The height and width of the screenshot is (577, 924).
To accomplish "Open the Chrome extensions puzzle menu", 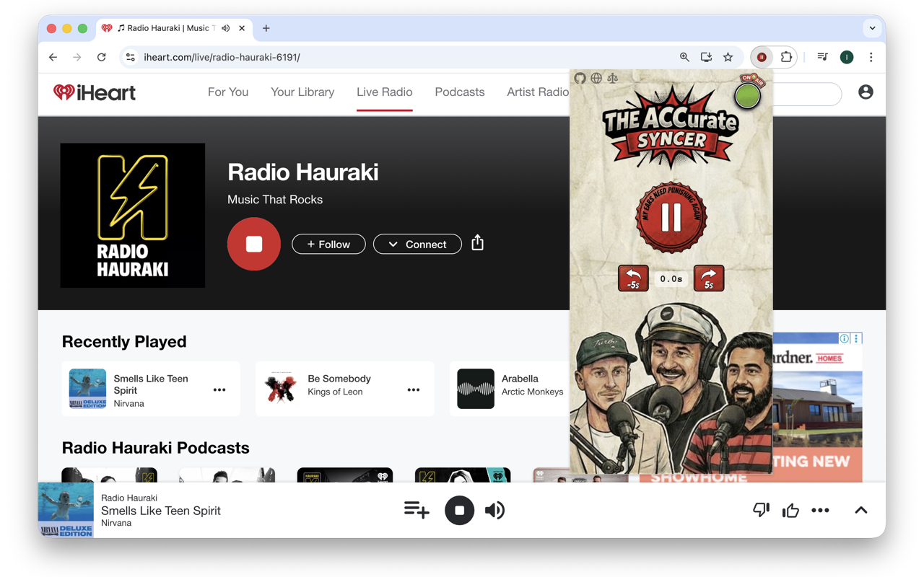I will point(786,57).
